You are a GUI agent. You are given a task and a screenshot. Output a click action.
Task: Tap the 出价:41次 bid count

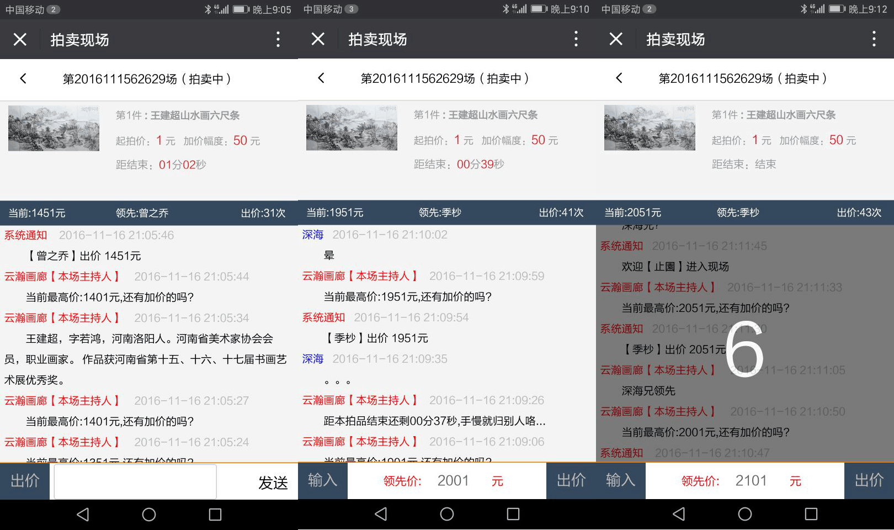click(x=561, y=213)
